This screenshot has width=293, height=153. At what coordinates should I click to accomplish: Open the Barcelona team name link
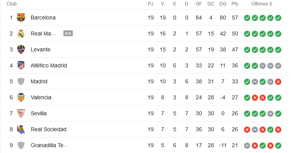click(x=43, y=18)
